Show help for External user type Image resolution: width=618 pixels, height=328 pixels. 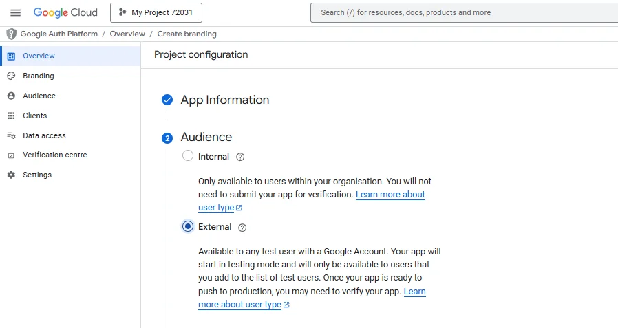[x=242, y=228]
